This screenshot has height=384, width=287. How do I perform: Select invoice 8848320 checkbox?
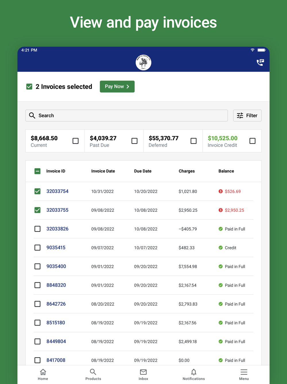tap(37, 285)
